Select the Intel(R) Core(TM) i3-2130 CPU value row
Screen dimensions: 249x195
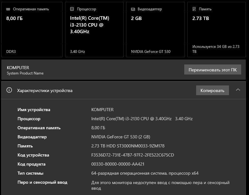click(x=142, y=119)
